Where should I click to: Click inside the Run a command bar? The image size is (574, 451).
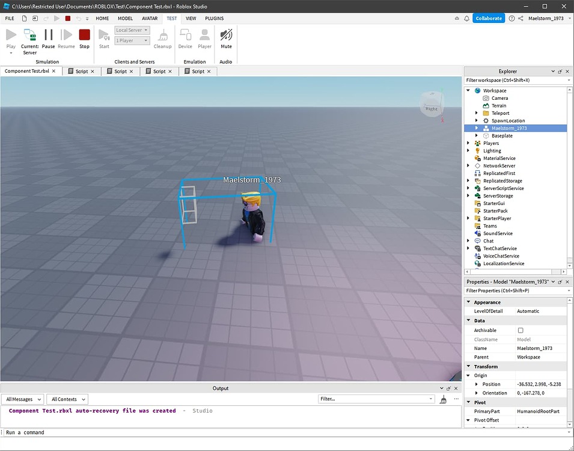coord(120,432)
